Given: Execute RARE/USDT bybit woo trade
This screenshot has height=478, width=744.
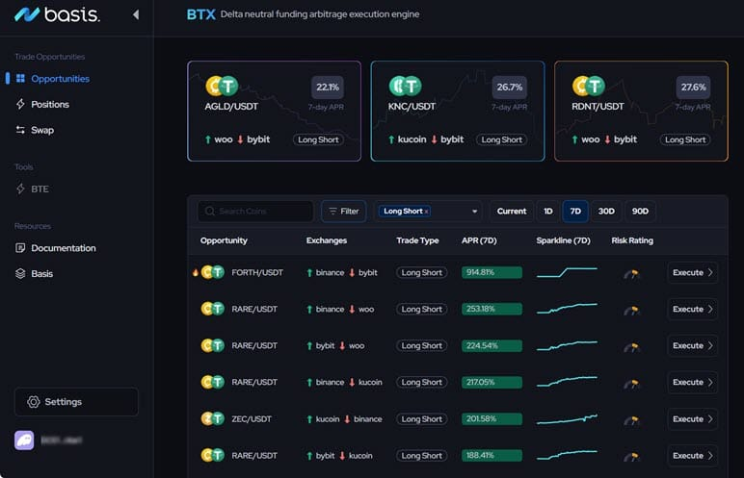Looking at the screenshot, I should coord(692,346).
